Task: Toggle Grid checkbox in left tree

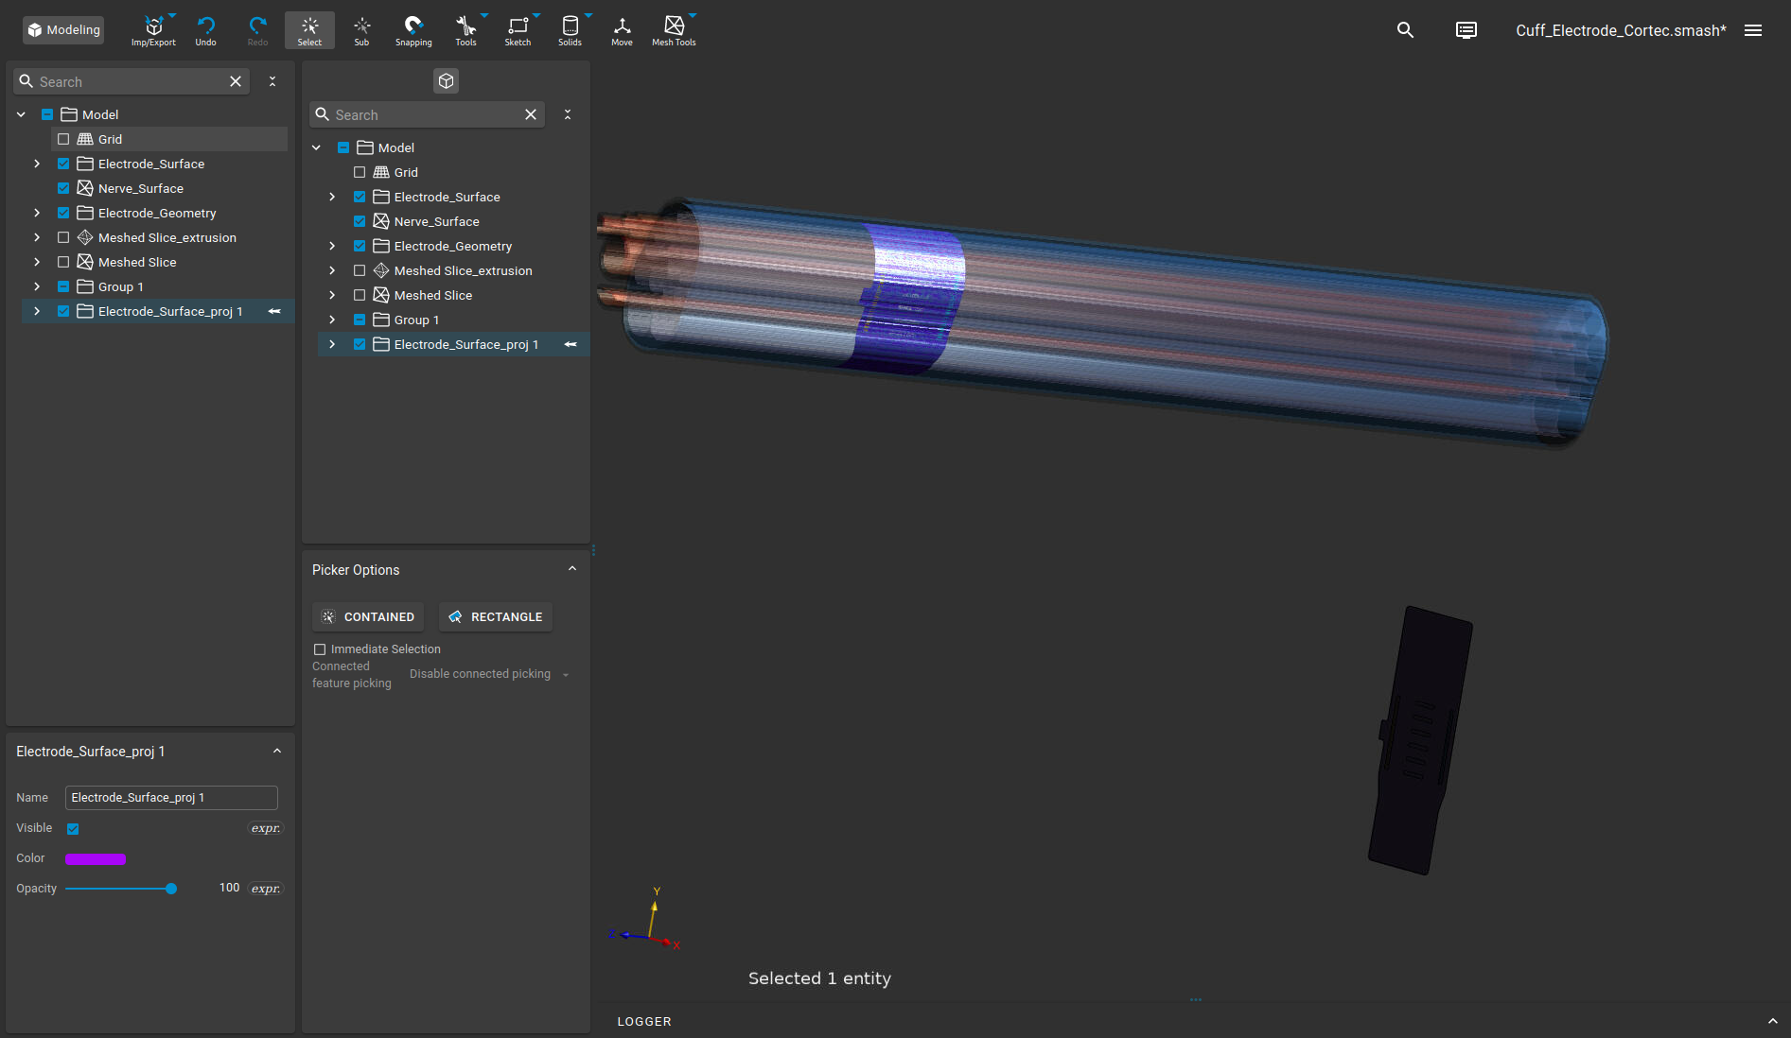Action: (63, 139)
